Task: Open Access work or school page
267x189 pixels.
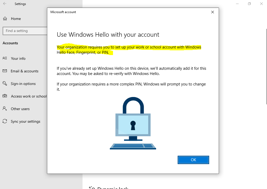Action: (x=29, y=96)
